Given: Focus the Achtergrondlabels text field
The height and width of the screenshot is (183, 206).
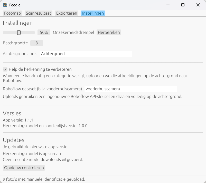Looking at the screenshot, I should pyautogui.click(x=86, y=54).
